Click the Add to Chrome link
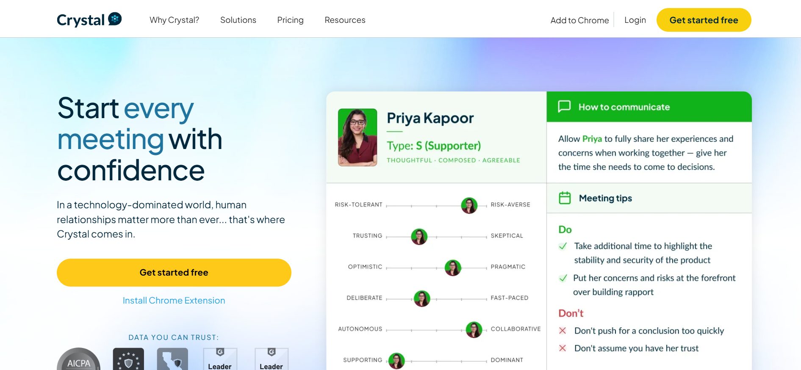 [x=579, y=20]
